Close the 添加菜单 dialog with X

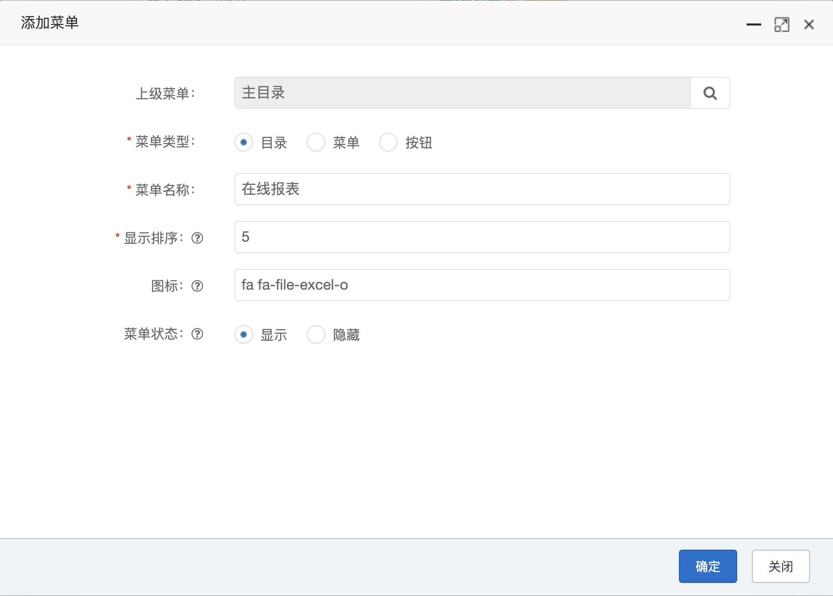point(809,24)
